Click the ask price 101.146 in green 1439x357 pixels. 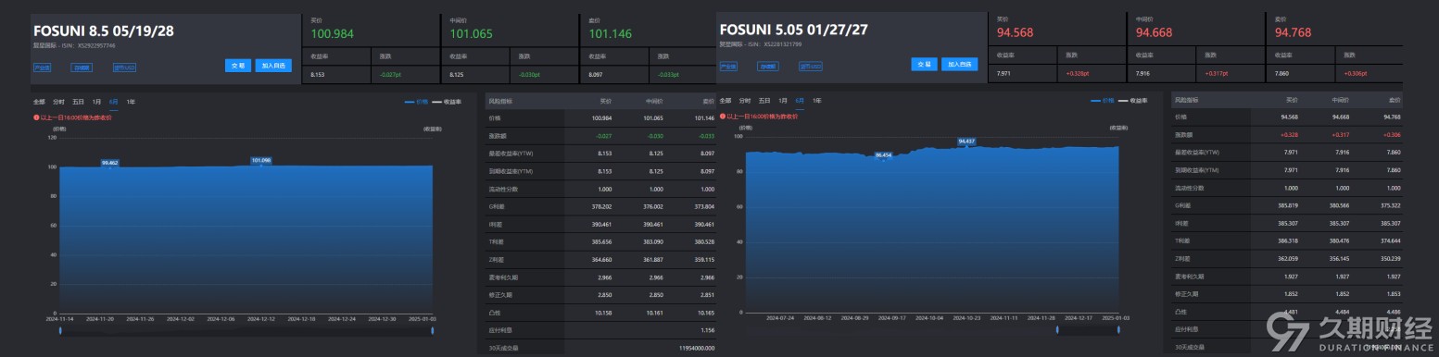point(611,33)
